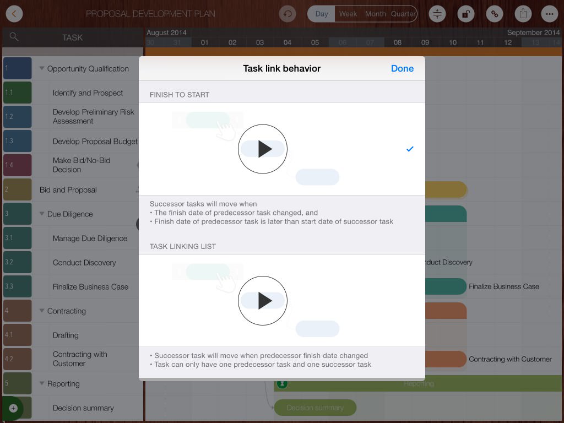Play the Task Linking List demo video

coord(263,301)
